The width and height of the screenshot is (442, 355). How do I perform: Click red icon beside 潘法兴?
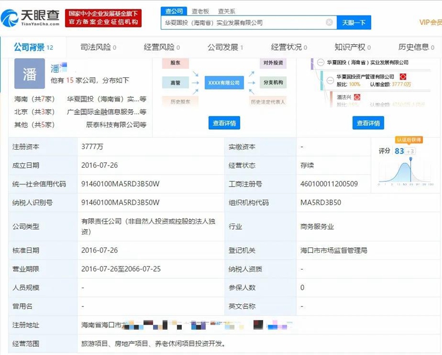[357, 97]
